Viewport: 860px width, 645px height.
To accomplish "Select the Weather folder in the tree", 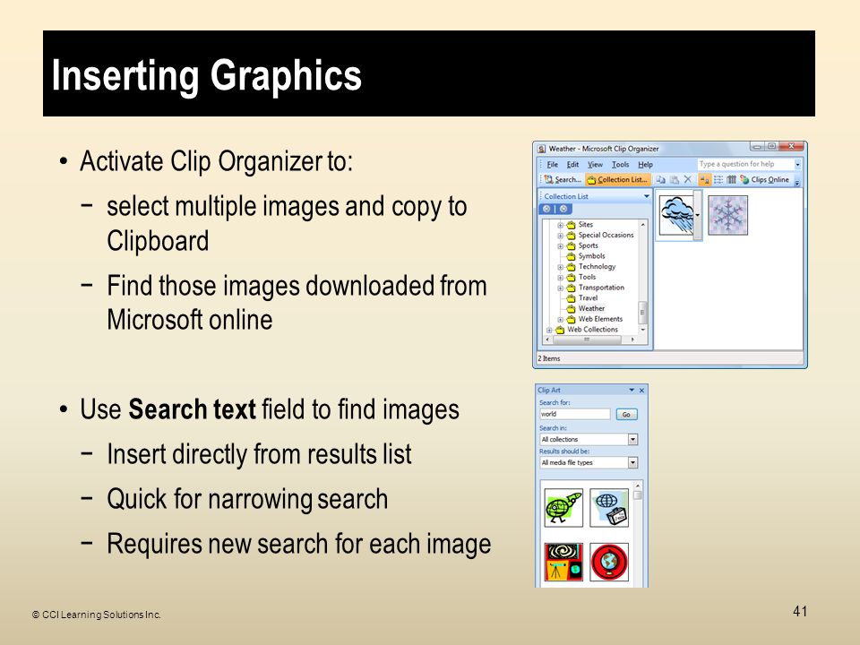I will [x=585, y=308].
